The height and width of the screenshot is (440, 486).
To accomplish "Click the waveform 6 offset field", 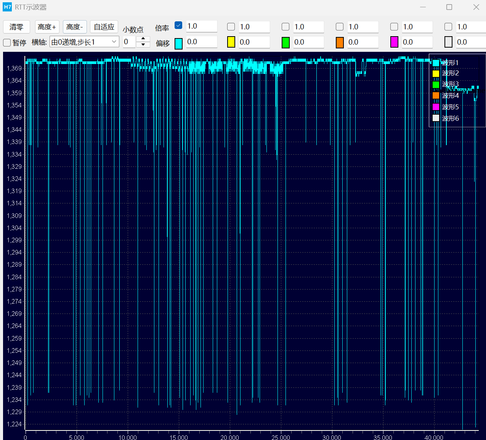I will [x=471, y=42].
